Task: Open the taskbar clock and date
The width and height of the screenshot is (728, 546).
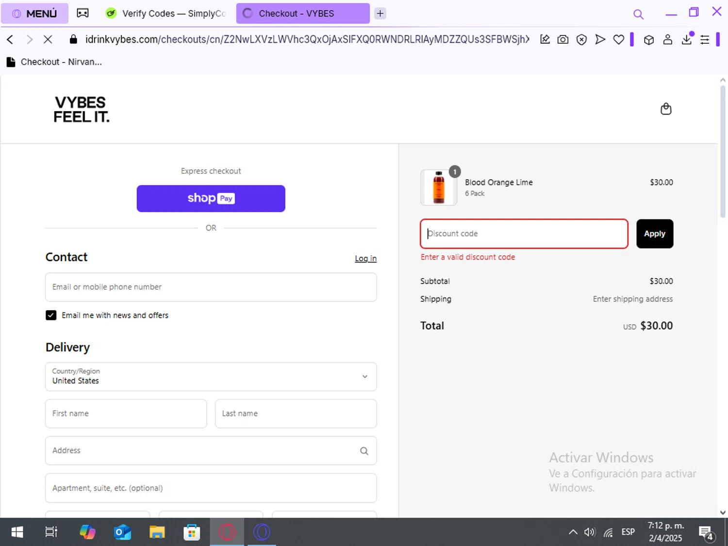Action: [666, 532]
